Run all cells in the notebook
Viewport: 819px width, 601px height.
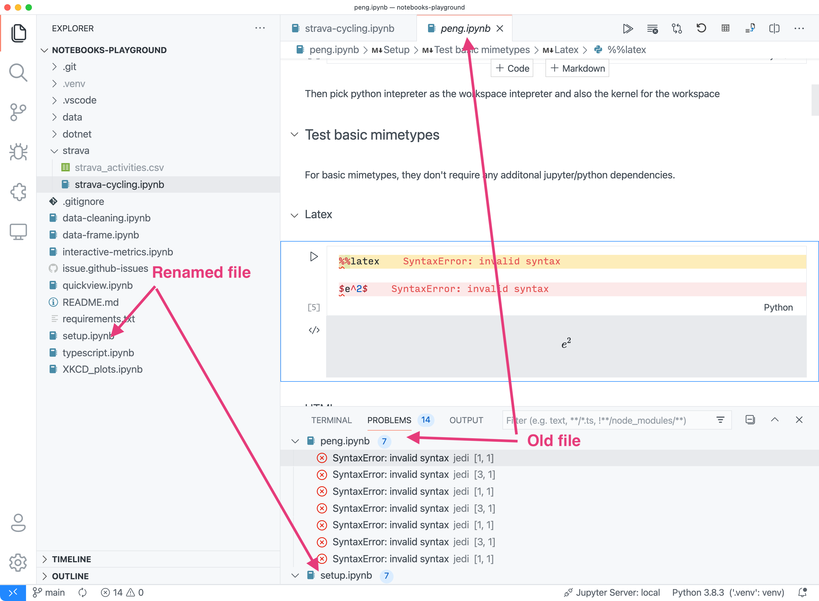click(628, 28)
